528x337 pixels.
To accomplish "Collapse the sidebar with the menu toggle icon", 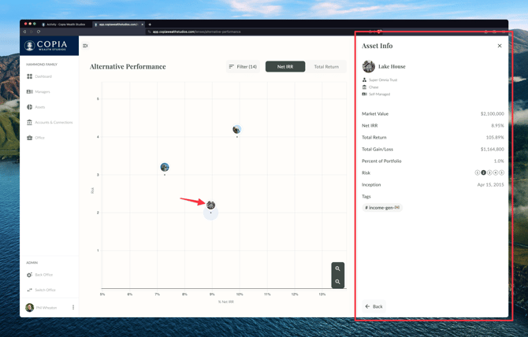I will coord(85,46).
